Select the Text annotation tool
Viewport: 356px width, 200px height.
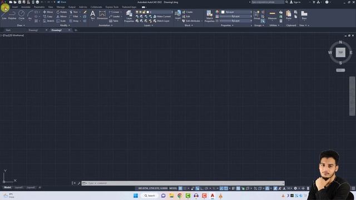click(x=93, y=15)
